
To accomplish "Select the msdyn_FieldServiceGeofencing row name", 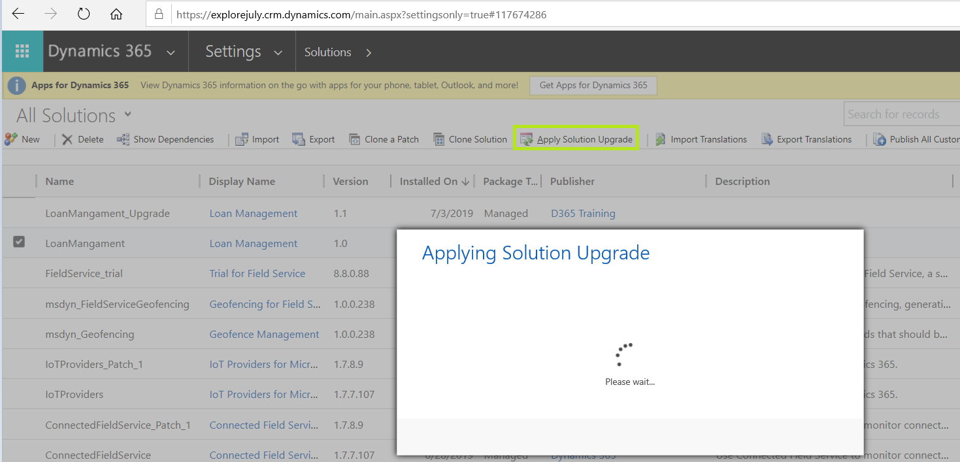I will click(117, 304).
